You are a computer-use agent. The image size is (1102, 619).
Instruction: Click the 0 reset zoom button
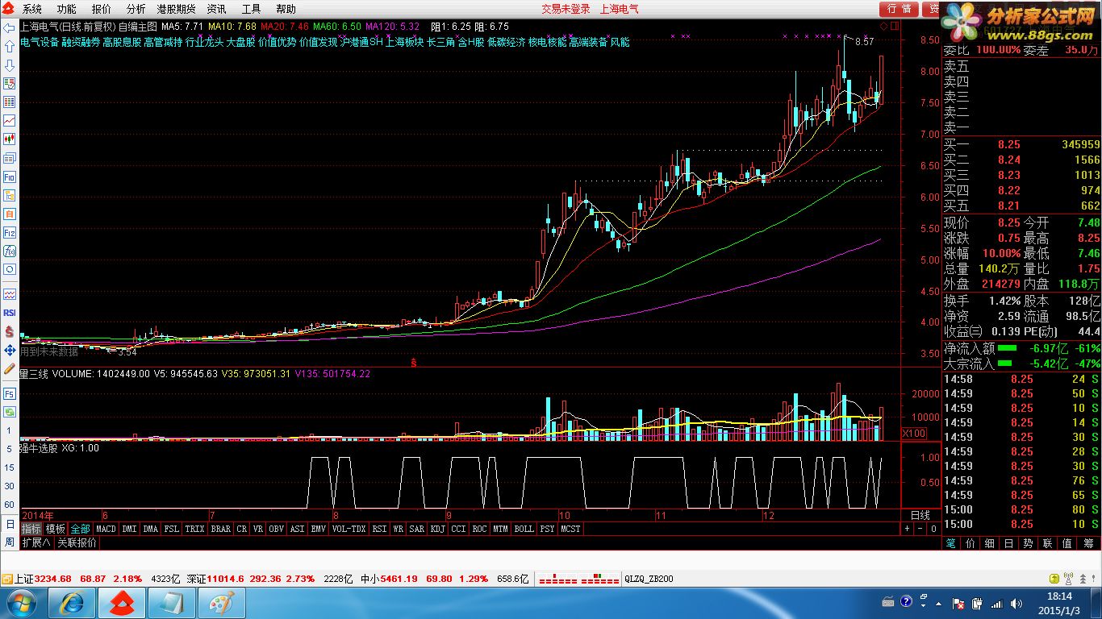(x=933, y=530)
